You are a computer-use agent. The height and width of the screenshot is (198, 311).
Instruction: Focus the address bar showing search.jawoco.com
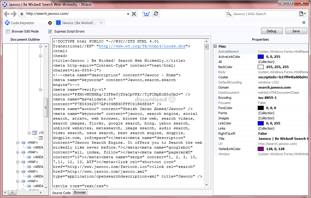pos(75,14)
